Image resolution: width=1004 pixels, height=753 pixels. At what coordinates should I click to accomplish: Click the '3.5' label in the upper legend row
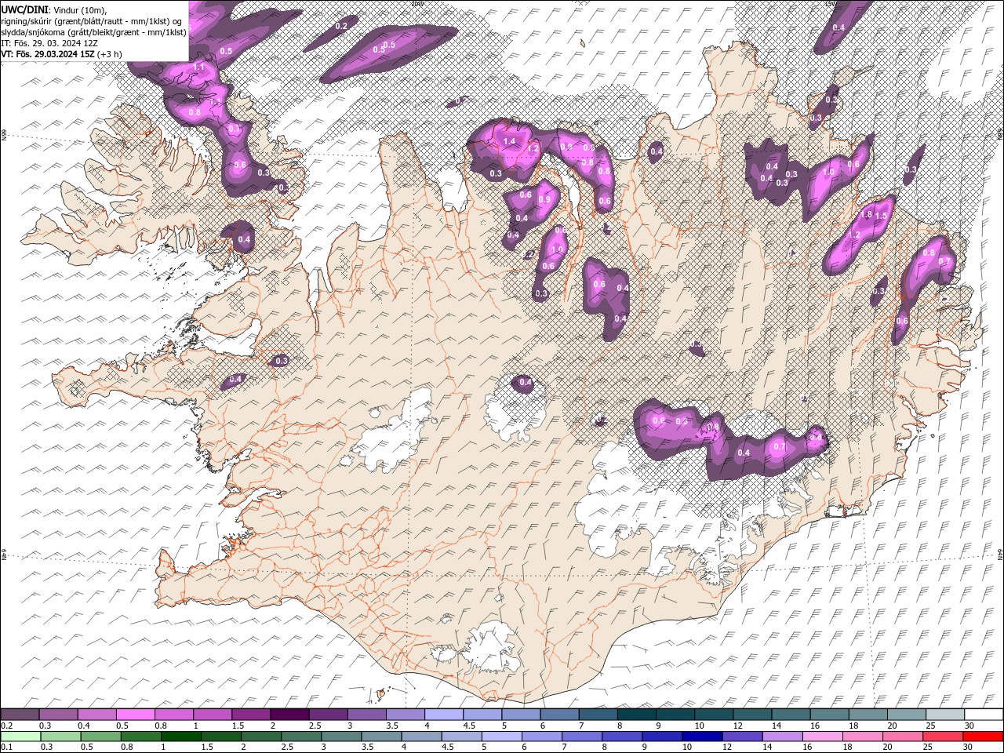click(392, 726)
